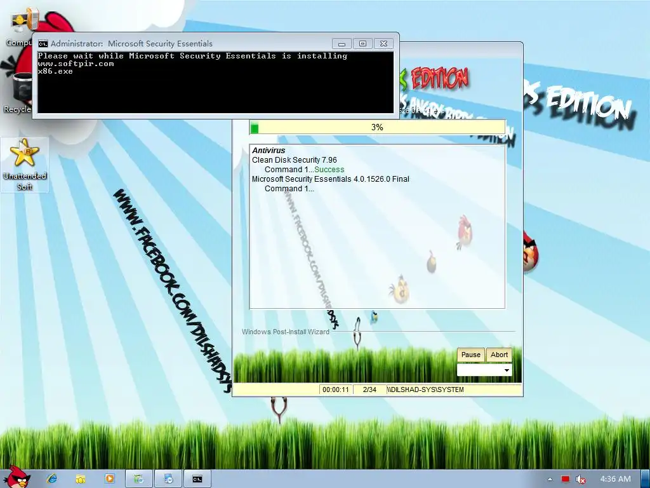Select Microsoft Security Essentials 4.0.1526.0 Final entry

tap(330, 179)
